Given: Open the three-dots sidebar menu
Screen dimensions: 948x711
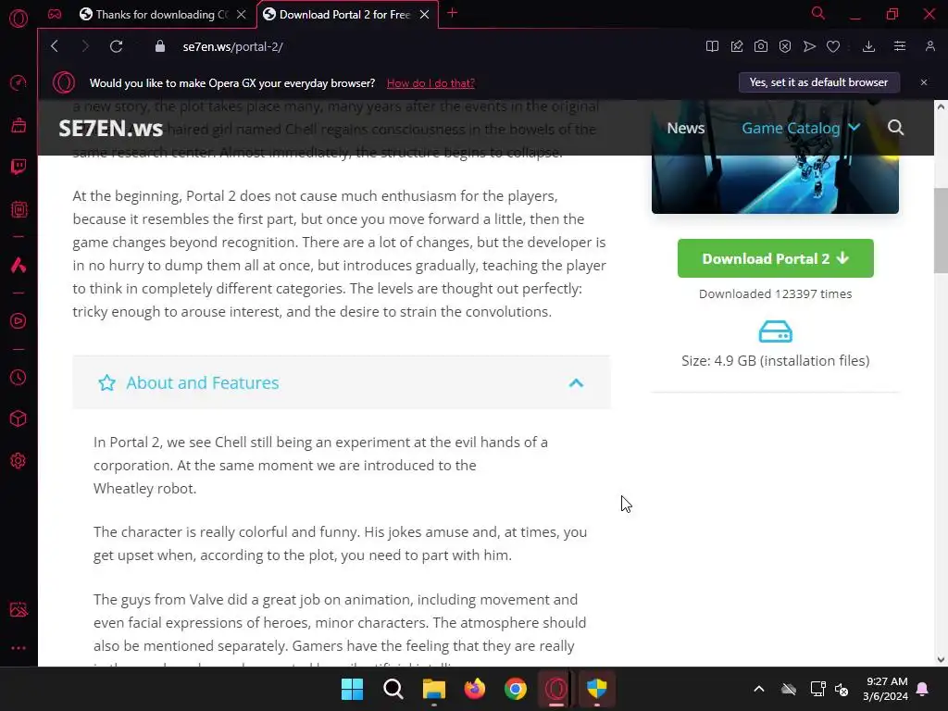Looking at the screenshot, I should pyautogui.click(x=19, y=648).
